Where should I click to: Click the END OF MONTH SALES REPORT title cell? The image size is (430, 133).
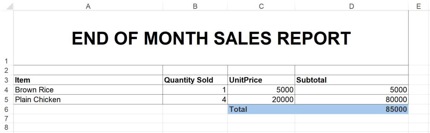(x=211, y=38)
